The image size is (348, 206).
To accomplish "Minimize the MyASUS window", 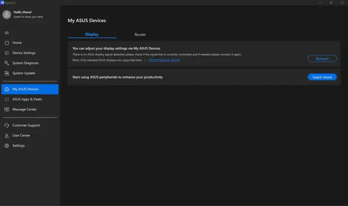I will coord(320,2).
